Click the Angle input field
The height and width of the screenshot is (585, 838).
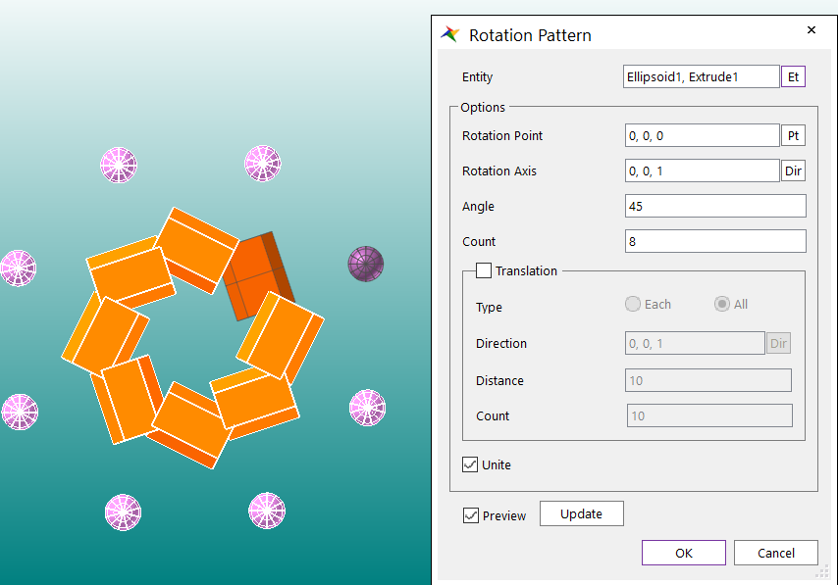[714, 206]
